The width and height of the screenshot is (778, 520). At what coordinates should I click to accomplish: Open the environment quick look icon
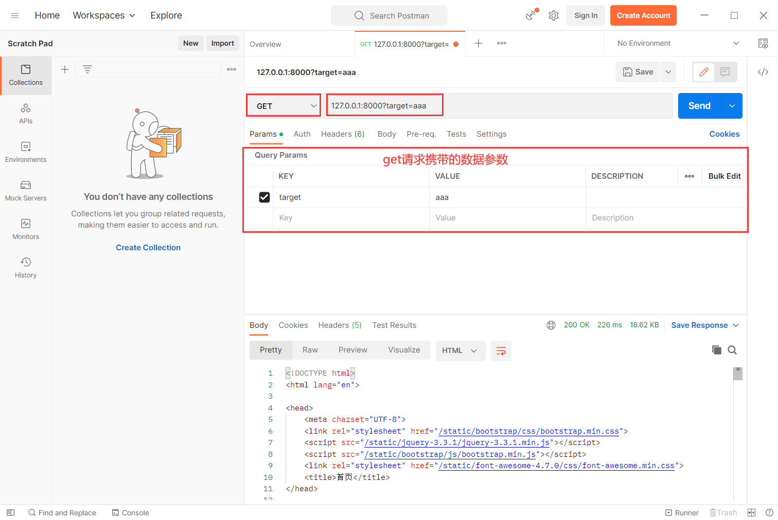coord(763,44)
